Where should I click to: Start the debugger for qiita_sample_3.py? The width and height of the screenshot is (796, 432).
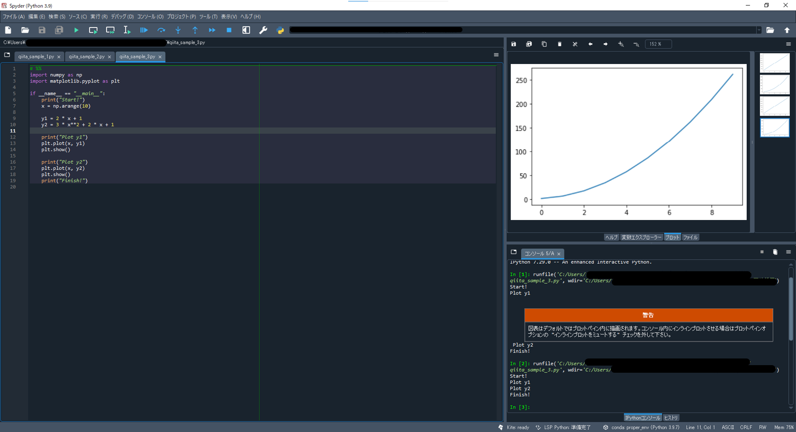(x=144, y=30)
